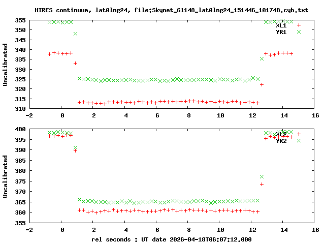Screen dimensions: 325x244
Task: Click the green cross marker beside YR1 legend
Action: pos(299,32)
